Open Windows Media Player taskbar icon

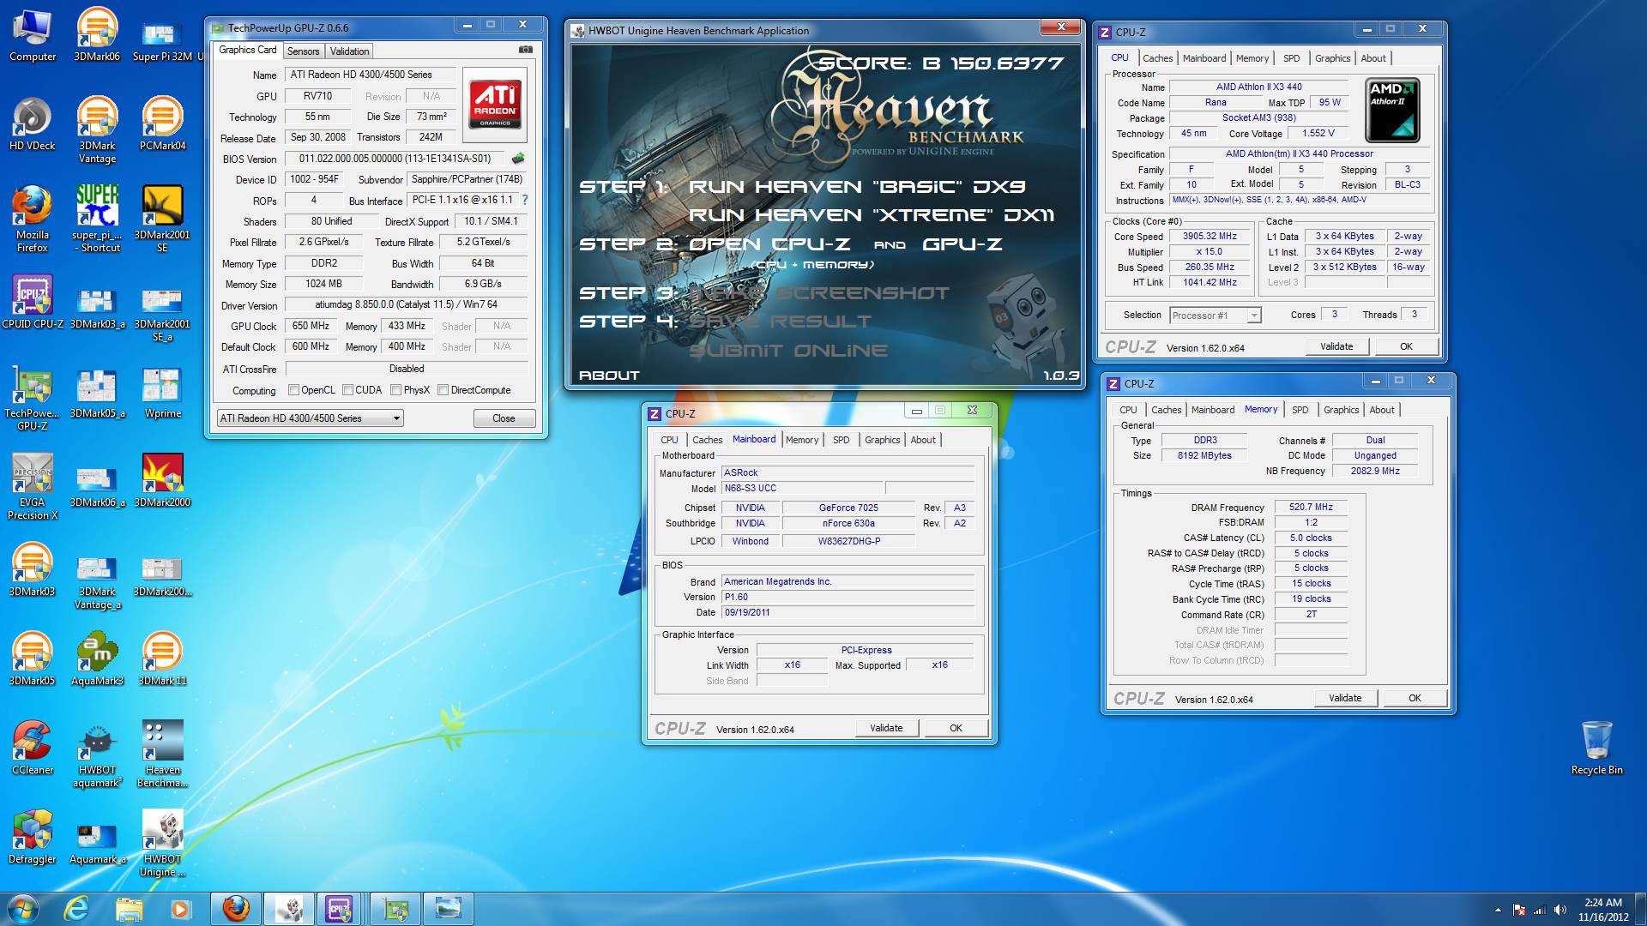point(180,909)
